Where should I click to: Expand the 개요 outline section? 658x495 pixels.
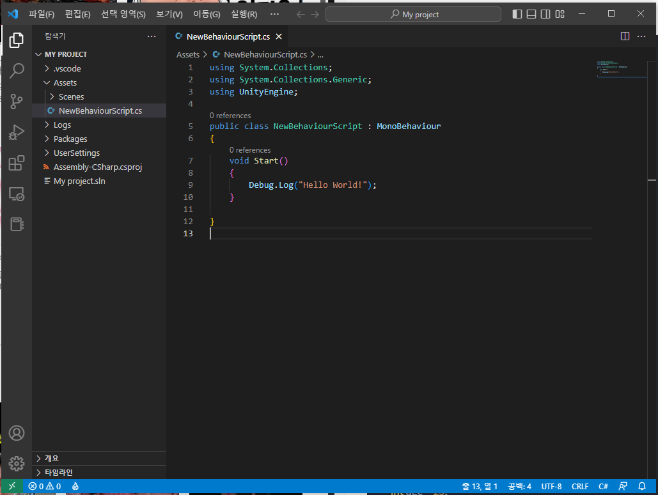point(99,458)
